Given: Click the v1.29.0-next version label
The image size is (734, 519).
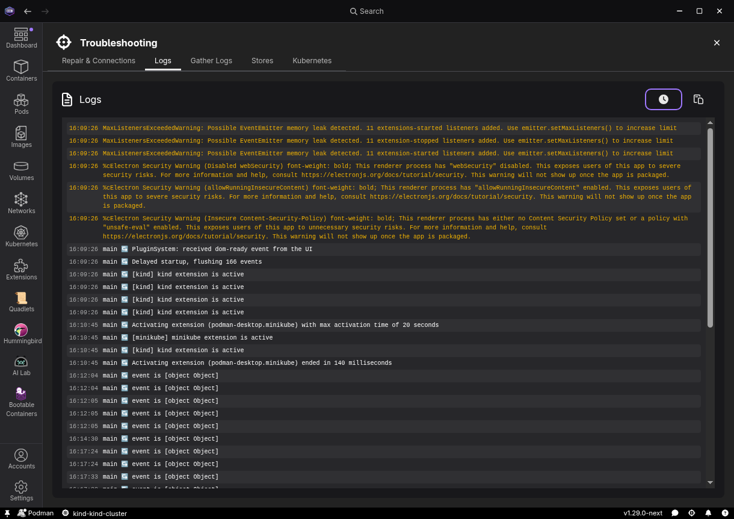Looking at the screenshot, I should pos(643,514).
